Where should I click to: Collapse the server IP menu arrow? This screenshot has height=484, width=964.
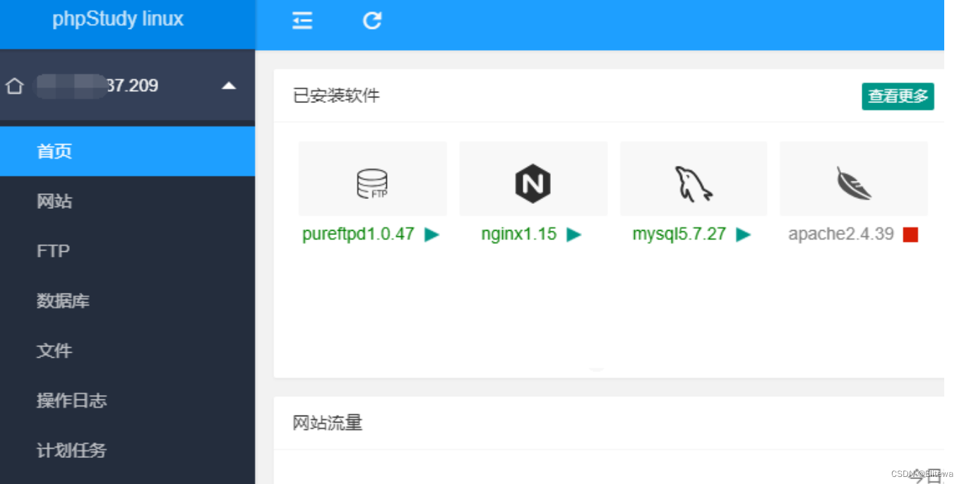228,86
